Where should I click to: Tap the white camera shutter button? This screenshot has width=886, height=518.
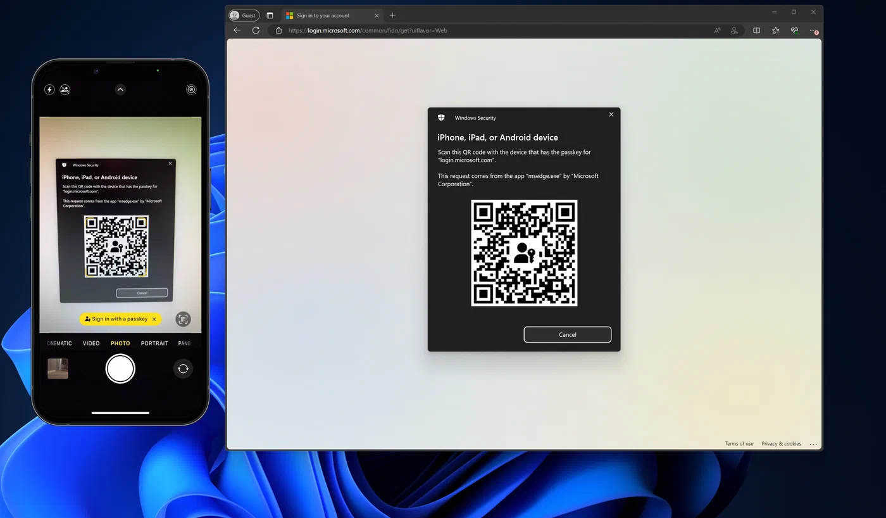[120, 369]
